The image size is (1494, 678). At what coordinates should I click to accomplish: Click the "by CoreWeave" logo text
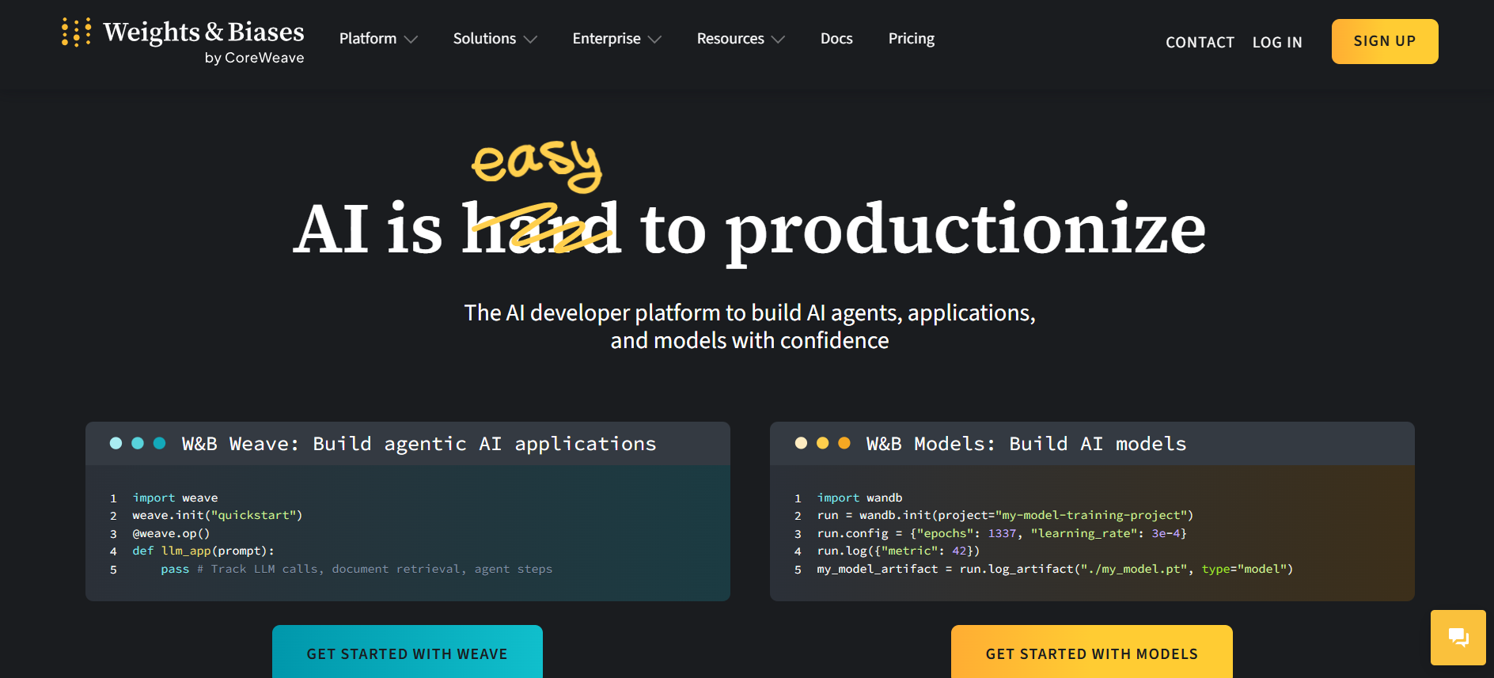254,58
